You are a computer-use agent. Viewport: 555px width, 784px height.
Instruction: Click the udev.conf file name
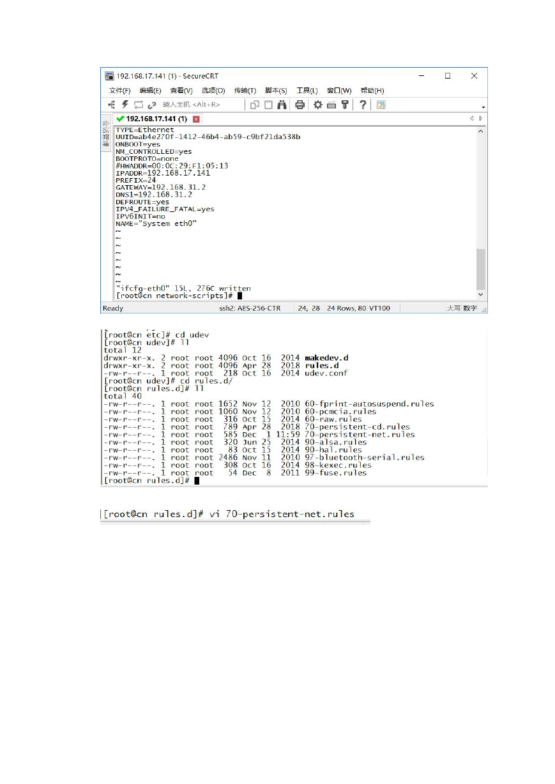[x=326, y=373]
